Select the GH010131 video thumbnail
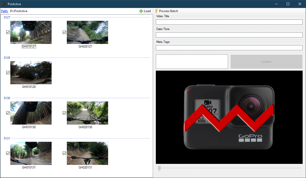306x178 pixels. tap(31, 153)
